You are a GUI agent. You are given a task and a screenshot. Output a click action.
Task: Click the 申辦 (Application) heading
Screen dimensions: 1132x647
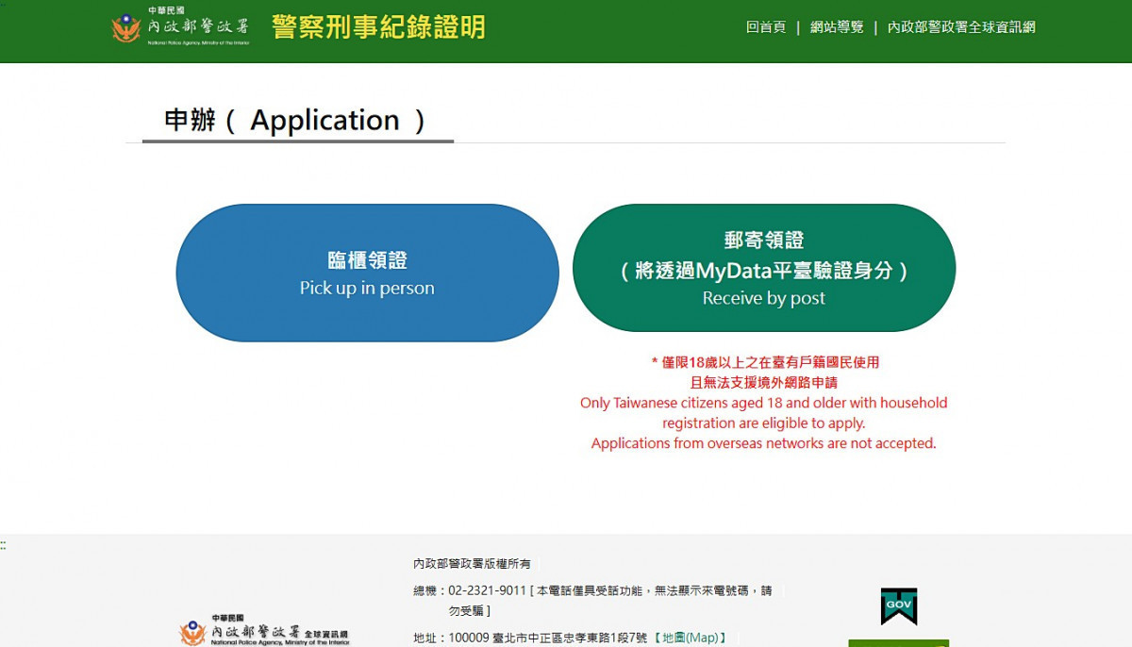295,120
